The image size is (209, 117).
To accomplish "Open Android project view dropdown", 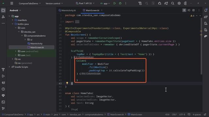I will click(15, 10).
